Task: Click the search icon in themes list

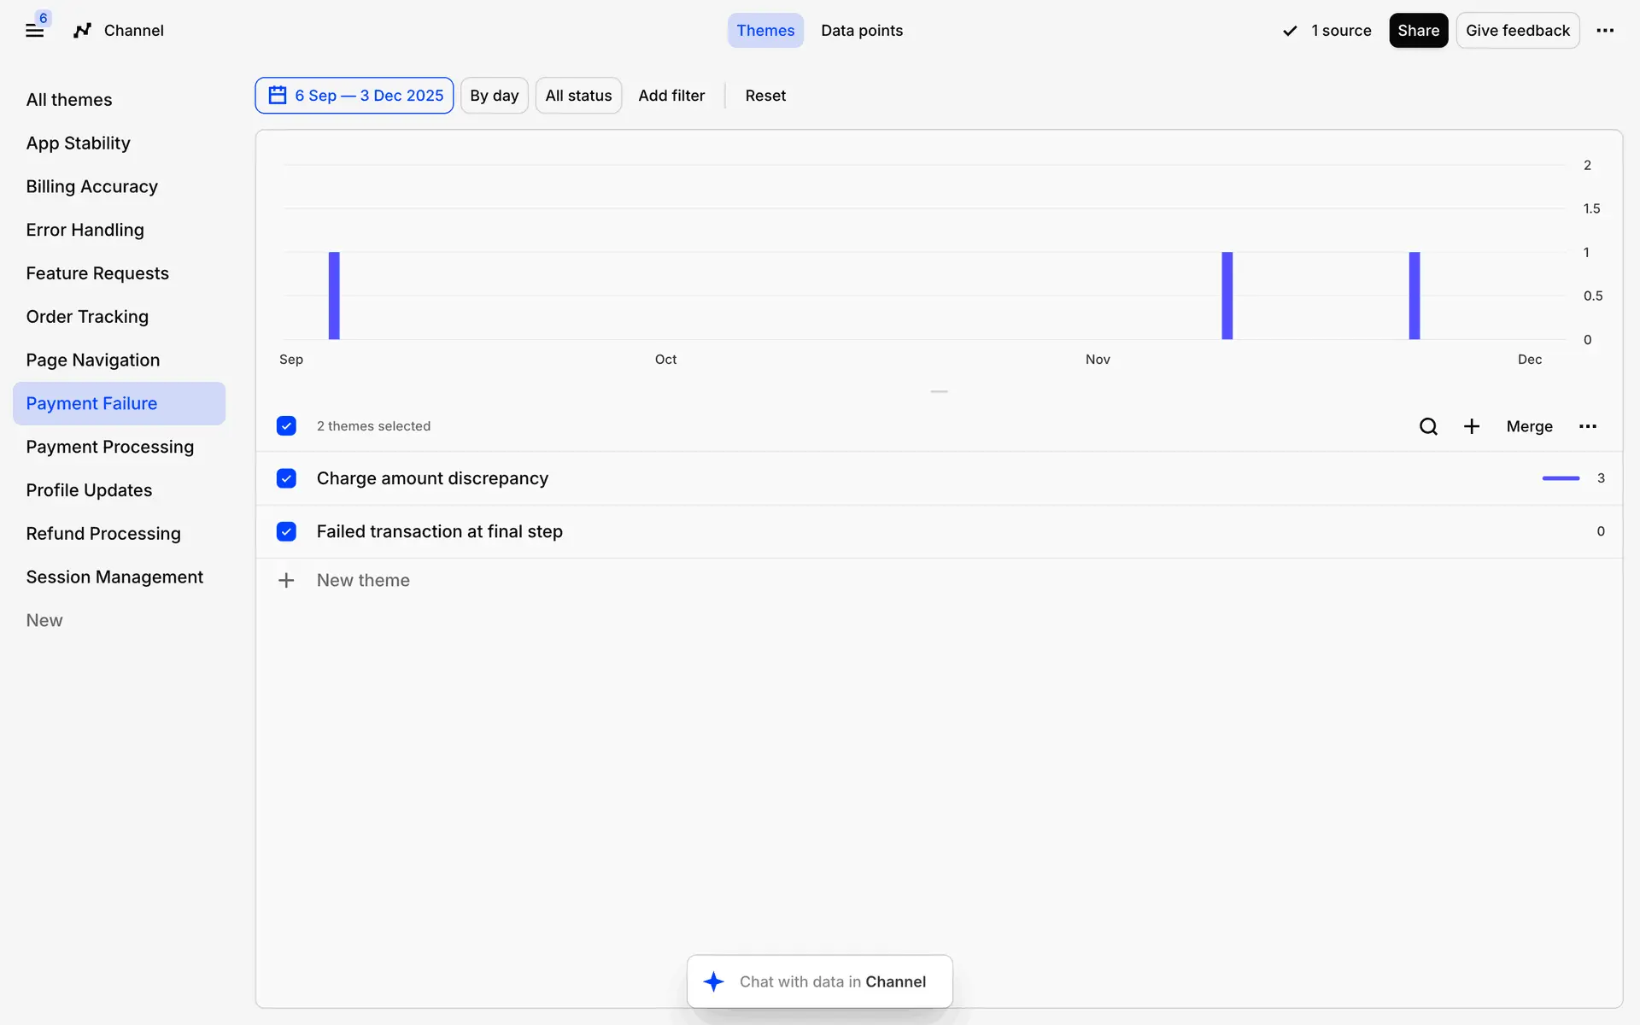Action: point(1428,426)
